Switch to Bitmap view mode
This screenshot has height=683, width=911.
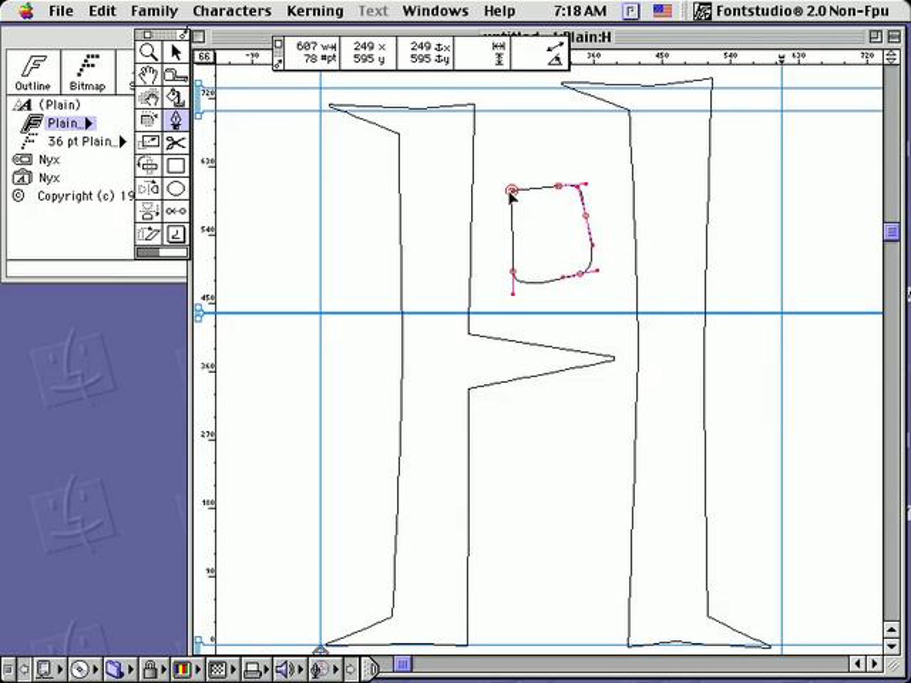(x=88, y=72)
